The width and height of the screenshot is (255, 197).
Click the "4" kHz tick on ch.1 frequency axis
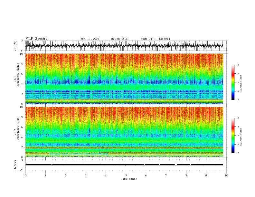point(23,84)
